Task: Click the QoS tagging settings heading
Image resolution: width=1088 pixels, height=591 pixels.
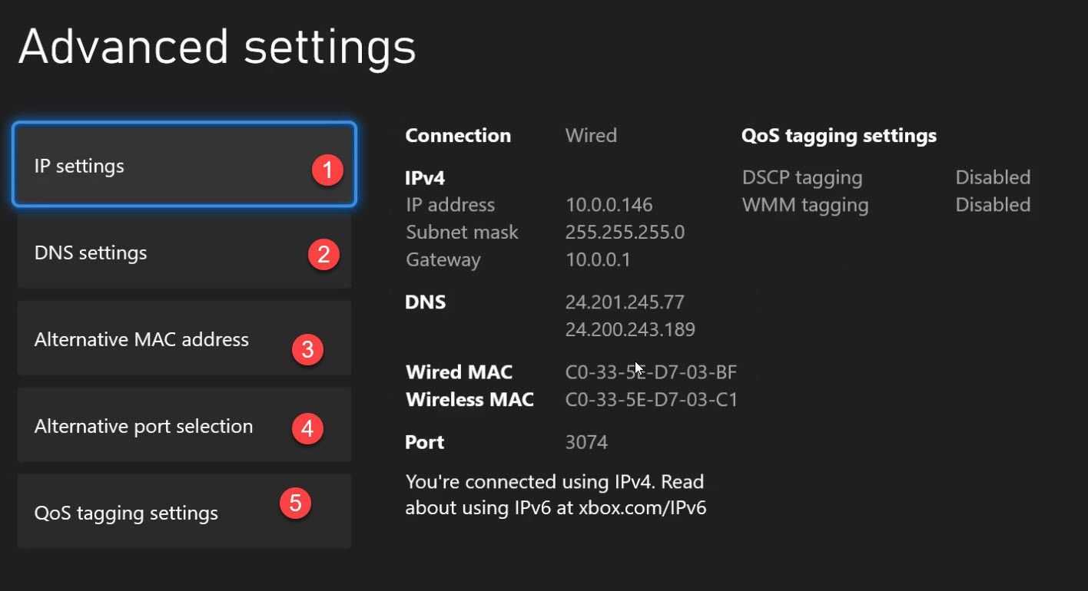Action: (839, 137)
